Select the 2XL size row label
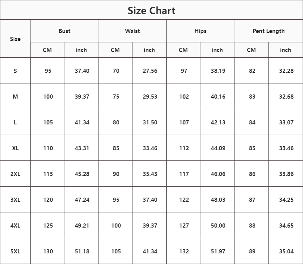Image resolution: width=303 pixels, height=264 pixels. 15,174
